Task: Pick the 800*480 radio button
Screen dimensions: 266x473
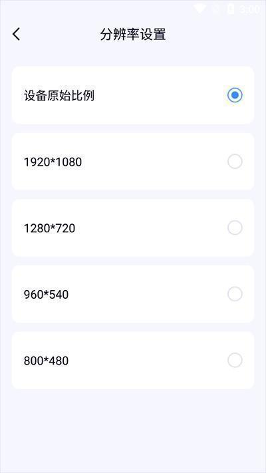Action: point(235,360)
